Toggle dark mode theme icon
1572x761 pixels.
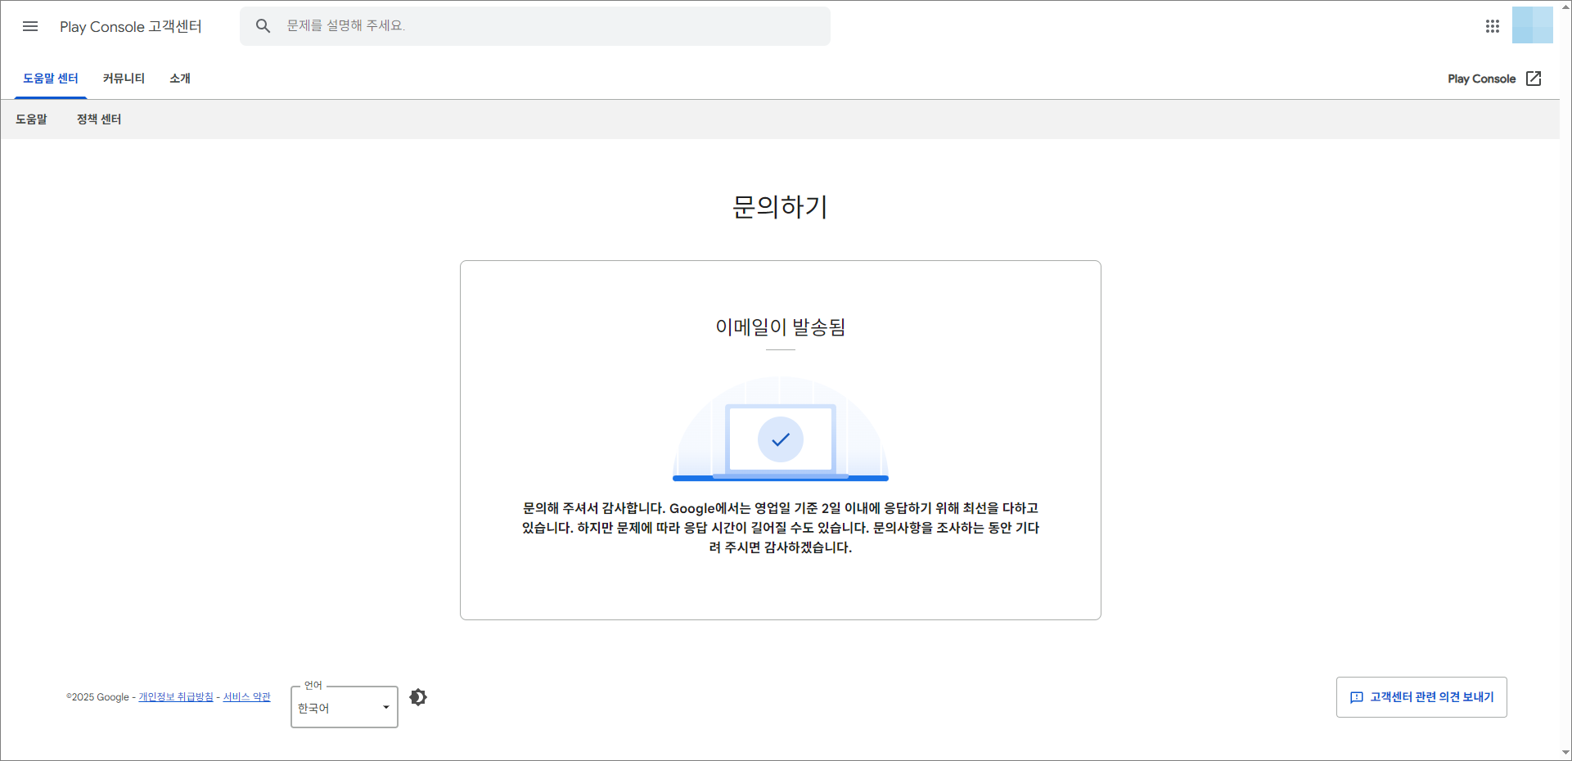[418, 697]
